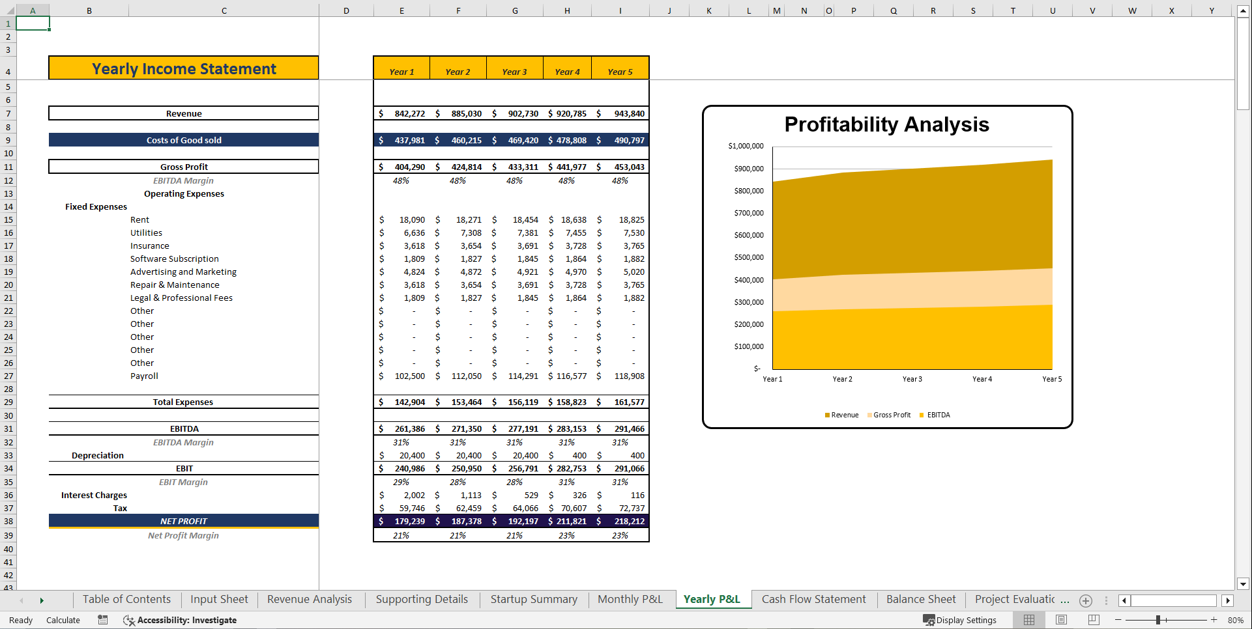Open the Cash Flow Statement sheet
This screenshot has height=629, width=1252.
coord(813,599)
